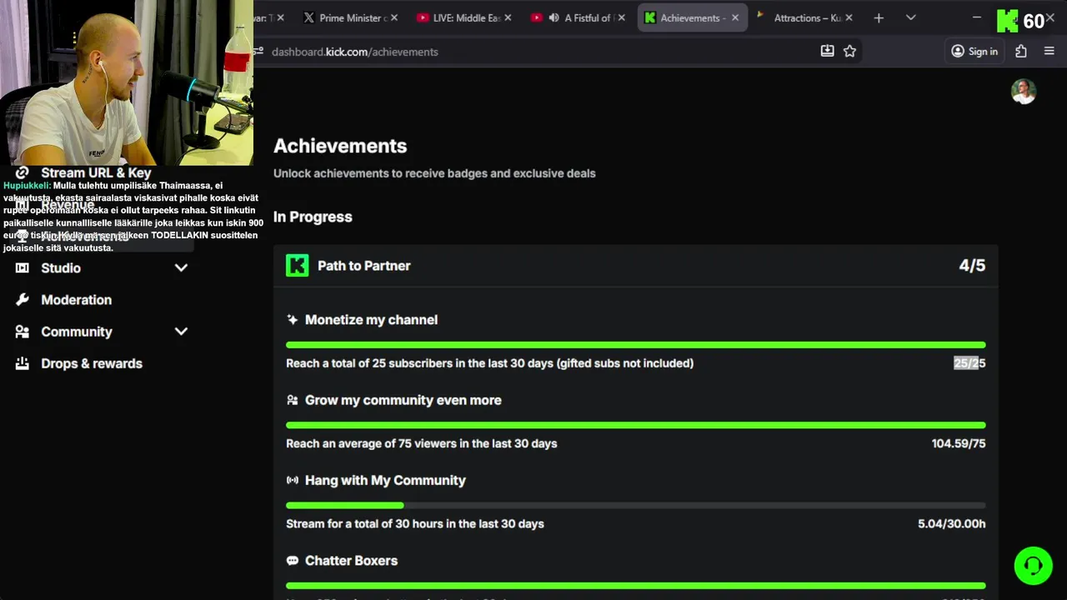Click 'Reach a total of 25 subscribers' text

click(x=489, y=363)
